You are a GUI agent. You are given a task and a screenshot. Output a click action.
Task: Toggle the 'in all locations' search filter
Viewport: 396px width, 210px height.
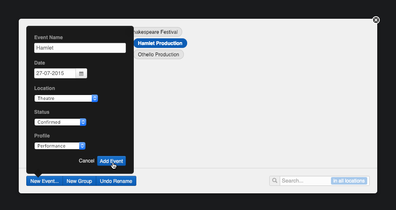pos(349,181)
